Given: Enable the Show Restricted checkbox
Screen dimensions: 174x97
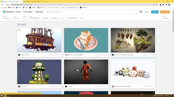Looking at the screenshot, I should (x=67, y=18).
